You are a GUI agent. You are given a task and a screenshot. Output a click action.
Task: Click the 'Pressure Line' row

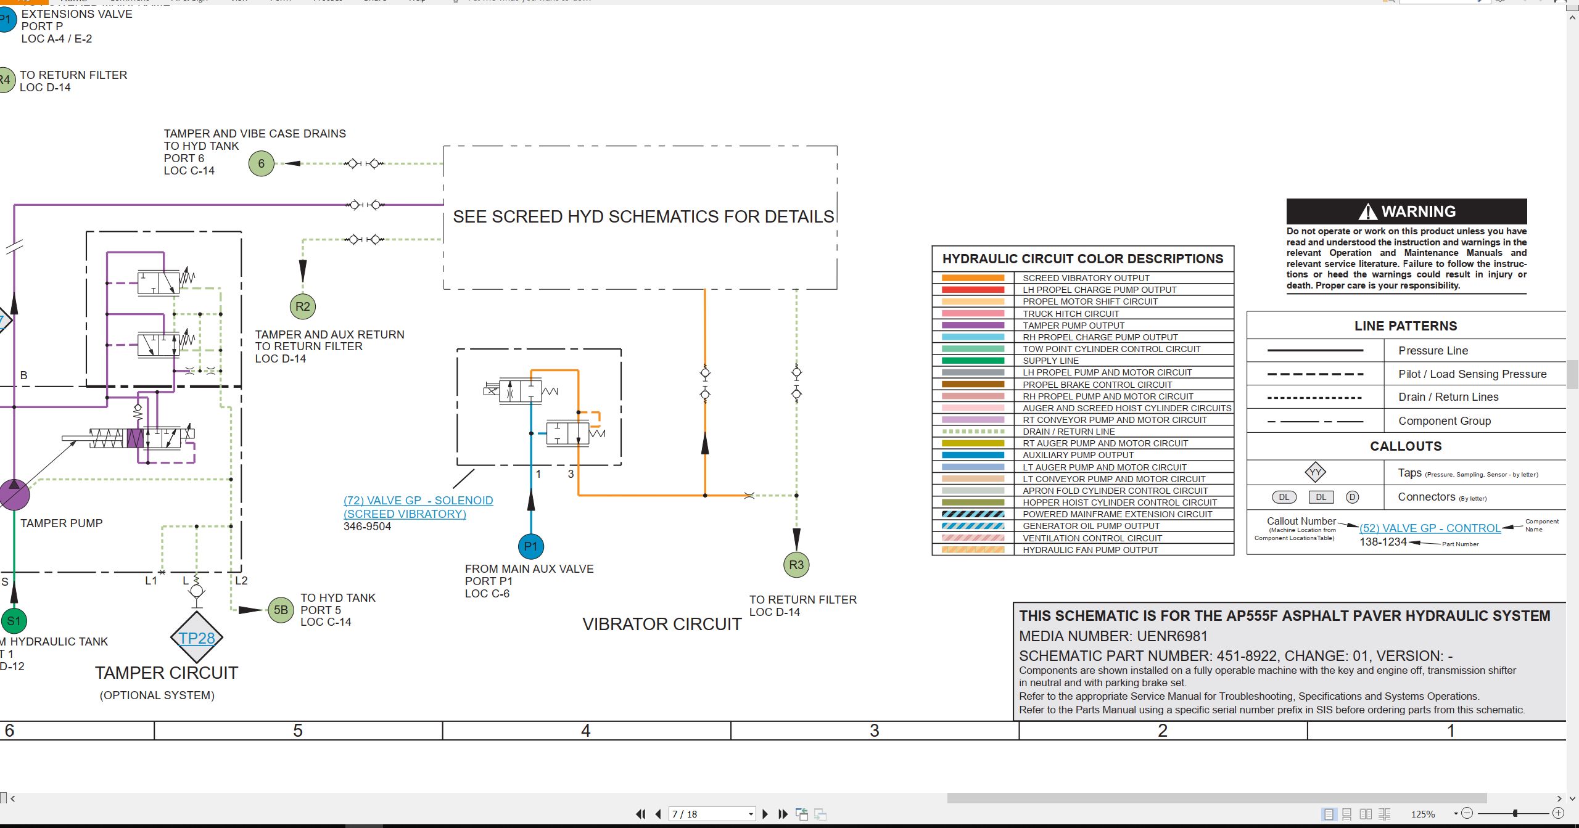[x=1406, y=351]
